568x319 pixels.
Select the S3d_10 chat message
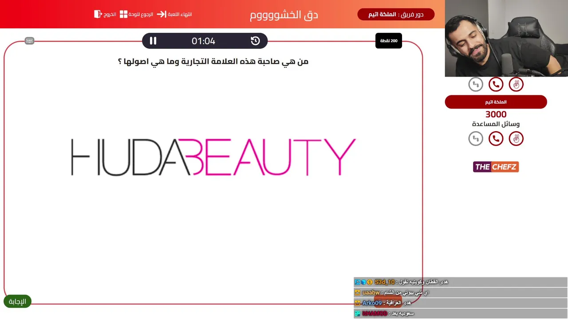(461, 282)
